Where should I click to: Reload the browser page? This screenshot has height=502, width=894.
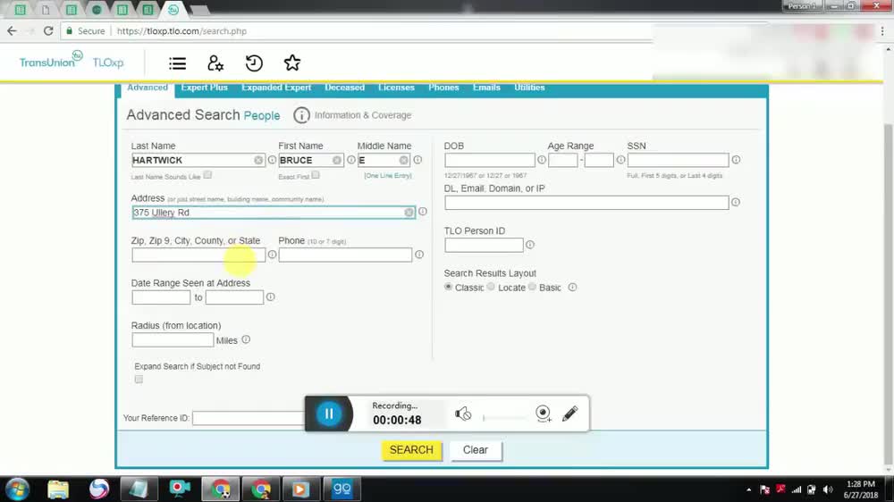coord(48,31)
